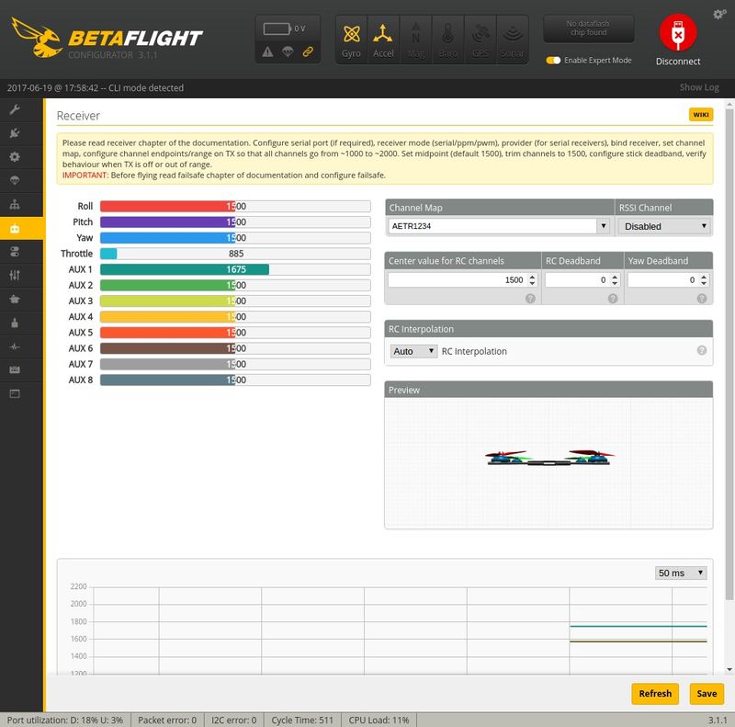Click the Throttle channel bar at 885
Image resolution: width=735 pixels, height=727 pixels.
click(x=235, y=254)
